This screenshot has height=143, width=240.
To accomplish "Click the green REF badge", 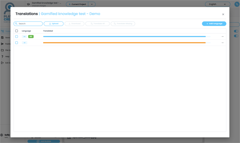I will tap(31, 36).
